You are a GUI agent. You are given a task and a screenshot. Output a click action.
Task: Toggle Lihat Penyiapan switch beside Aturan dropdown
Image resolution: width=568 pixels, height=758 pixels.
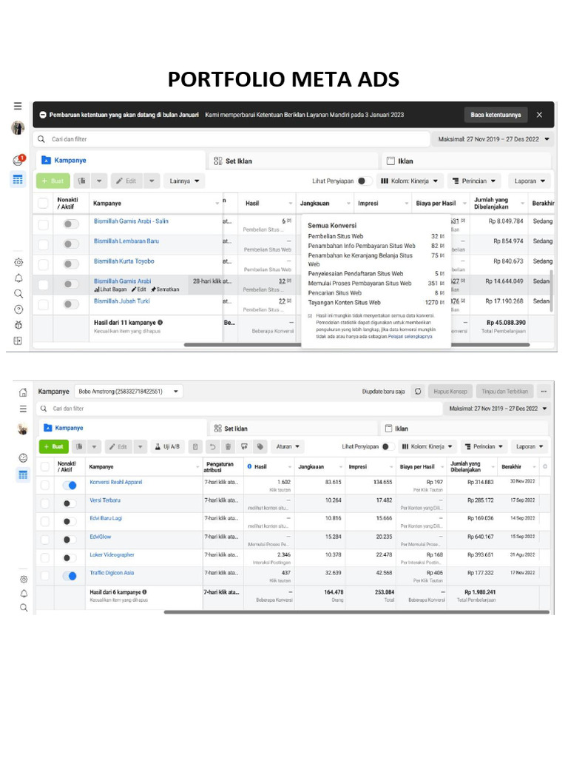coord(388,446)
